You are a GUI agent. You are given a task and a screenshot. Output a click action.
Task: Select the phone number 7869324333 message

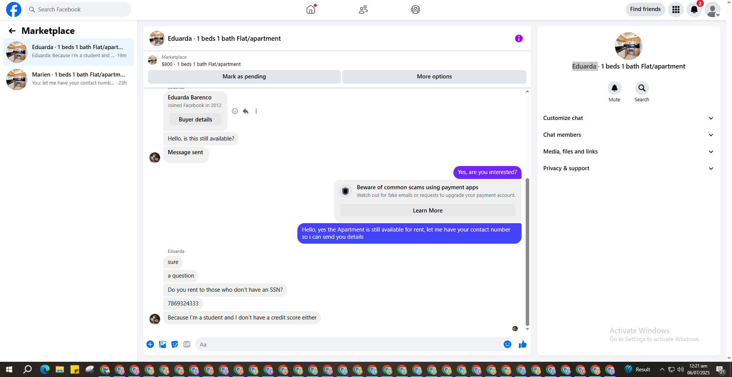point(183,304)
